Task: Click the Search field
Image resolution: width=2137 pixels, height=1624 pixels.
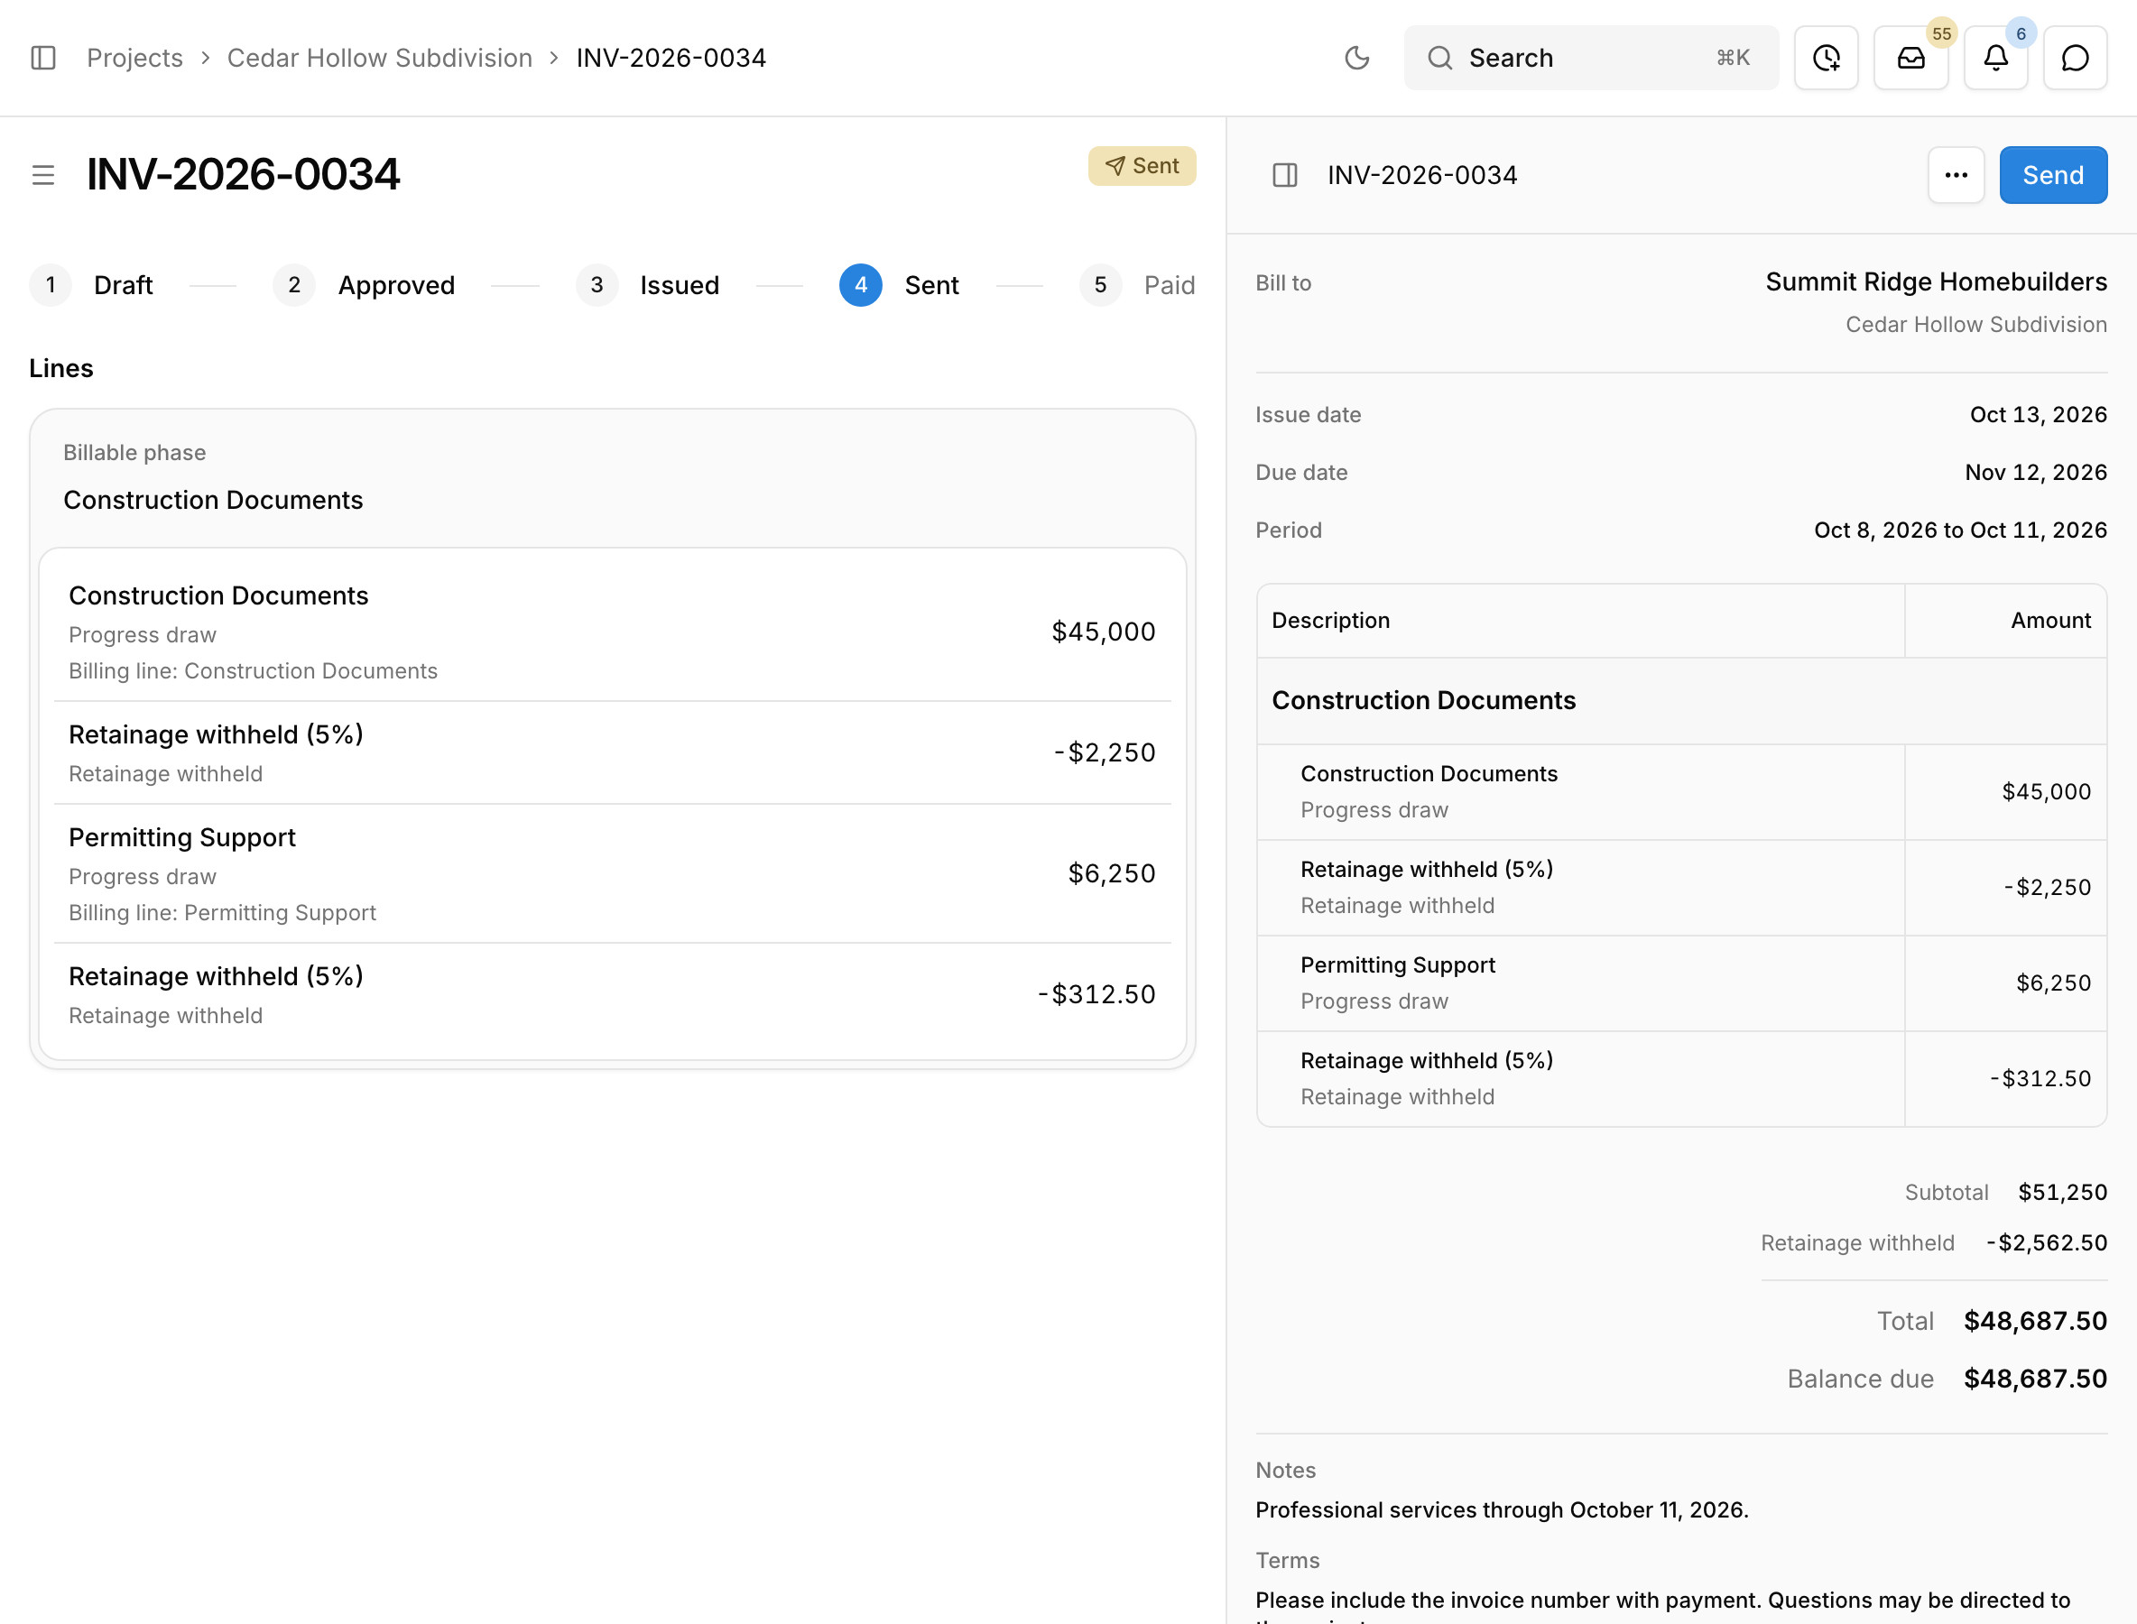Action: pos(1591,58)
